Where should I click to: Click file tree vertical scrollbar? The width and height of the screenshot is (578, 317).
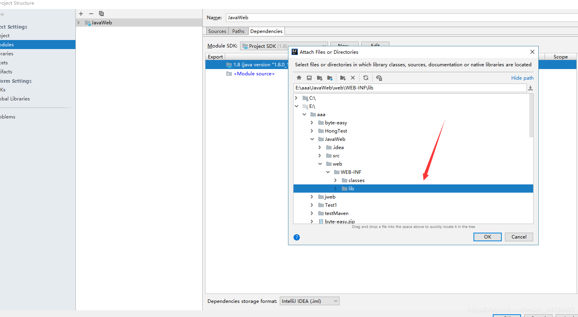(x=531, y=116)
